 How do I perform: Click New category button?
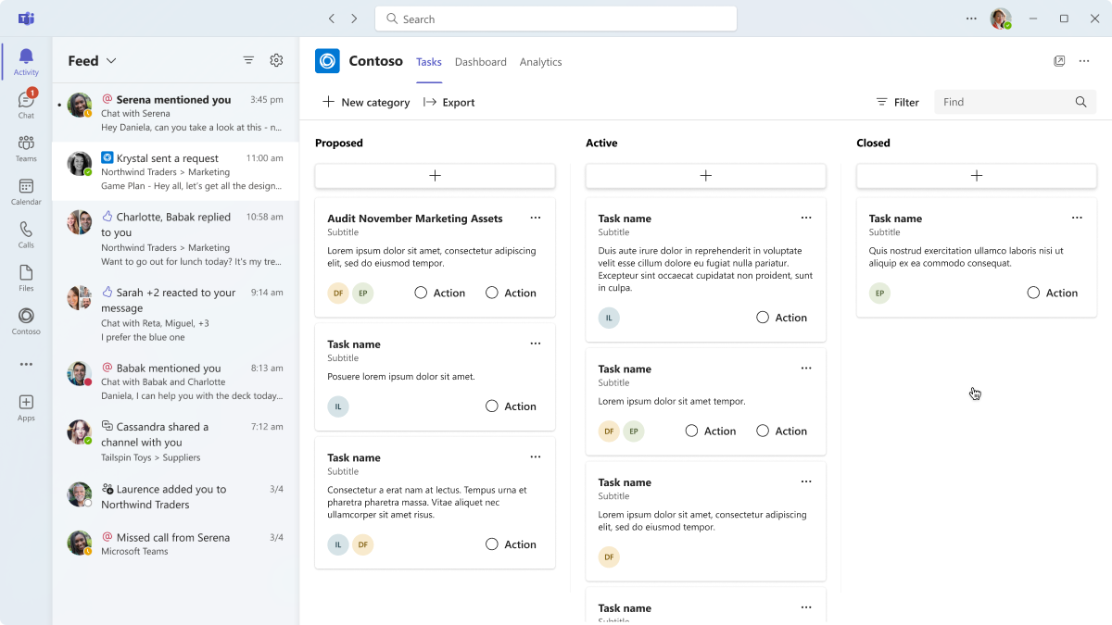[x=366, y=102]
